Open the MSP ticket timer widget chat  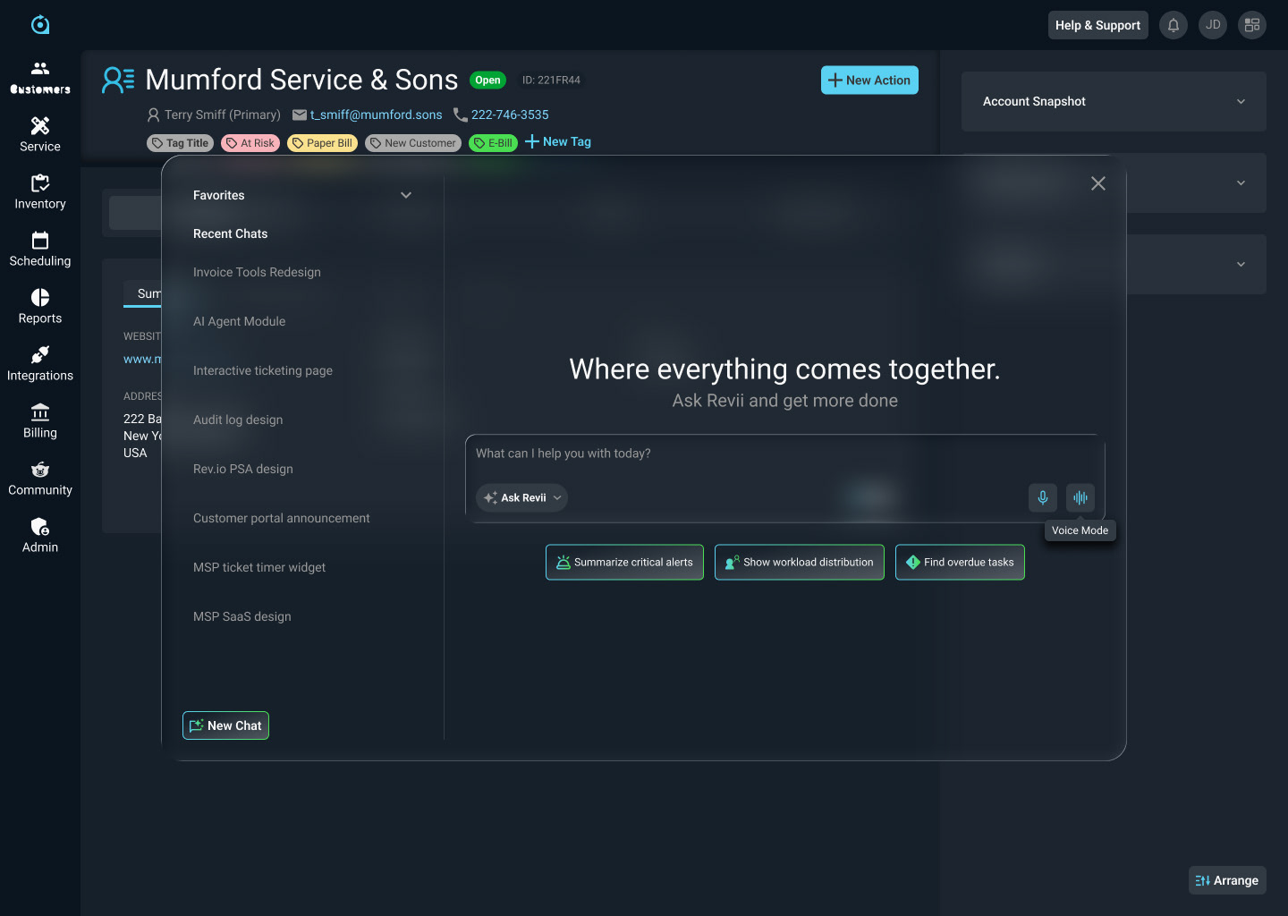(x=259, y=567)
